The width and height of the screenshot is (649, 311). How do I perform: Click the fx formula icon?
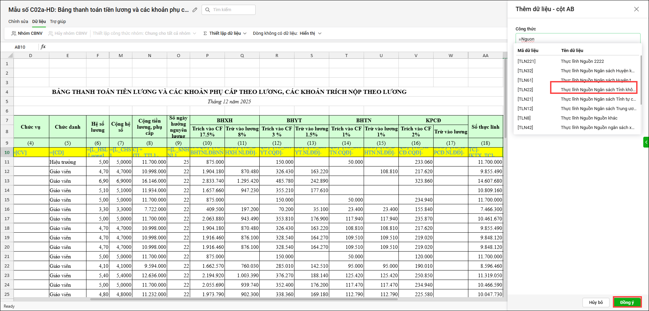coord(43,47)
